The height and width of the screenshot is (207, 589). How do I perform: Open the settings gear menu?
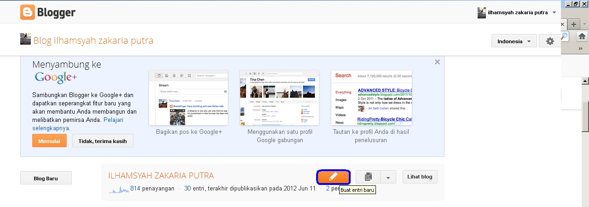[550, 41]
